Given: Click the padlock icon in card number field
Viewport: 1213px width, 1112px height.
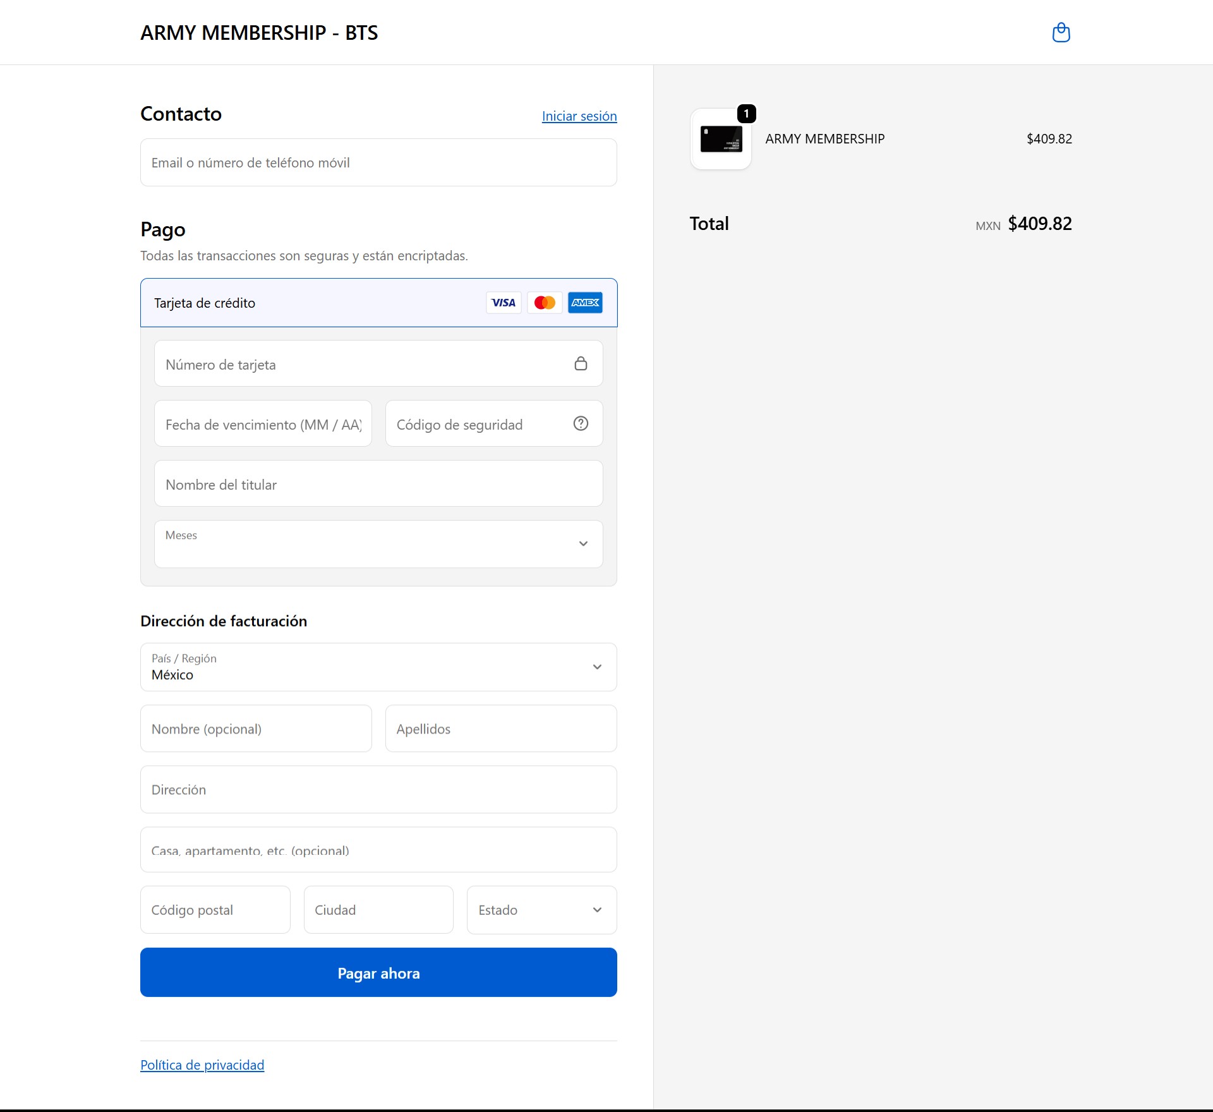Looking at the screenshot, I should [x=581, y=363].
